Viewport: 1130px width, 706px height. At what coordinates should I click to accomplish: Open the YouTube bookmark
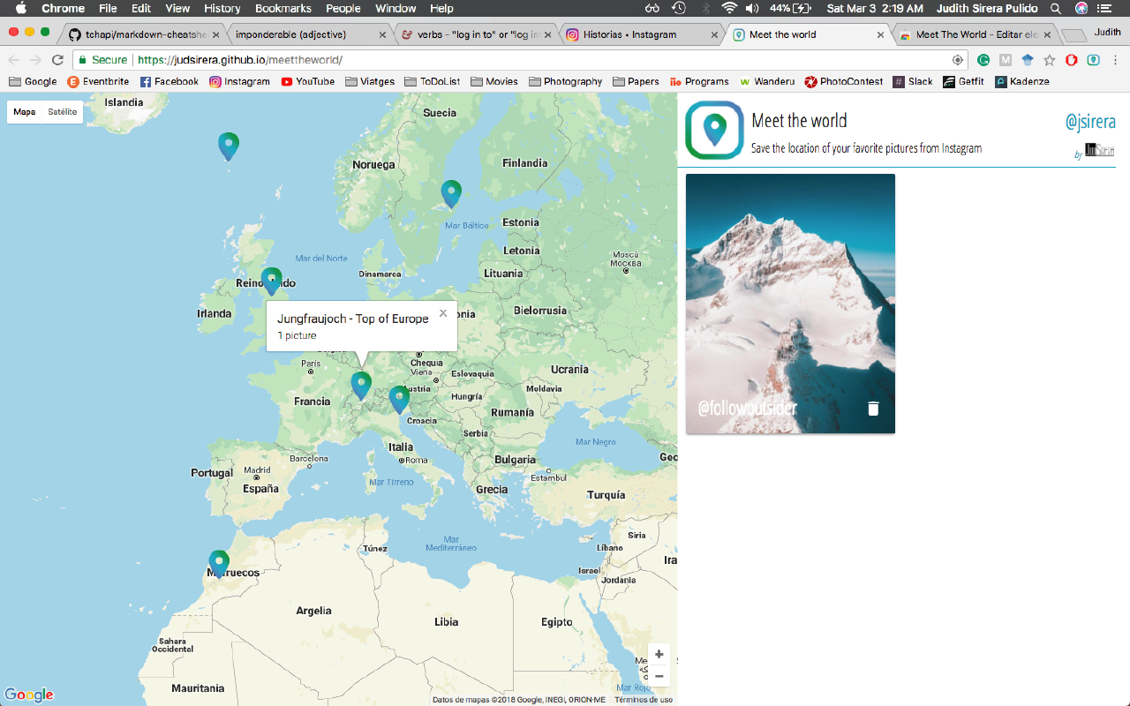(x=308, y=81)
